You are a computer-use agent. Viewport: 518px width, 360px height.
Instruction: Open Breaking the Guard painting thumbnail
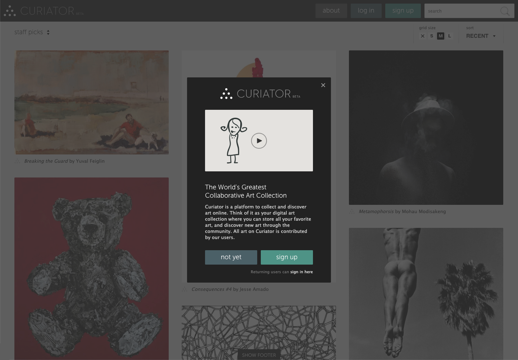pos(91,102)
